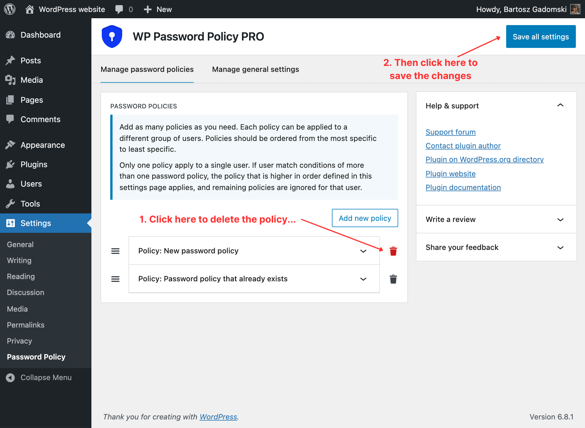The image size is (585, 428).
Task: Click the WP Password Policy PRO shield logo
Action: coord(112,37)
